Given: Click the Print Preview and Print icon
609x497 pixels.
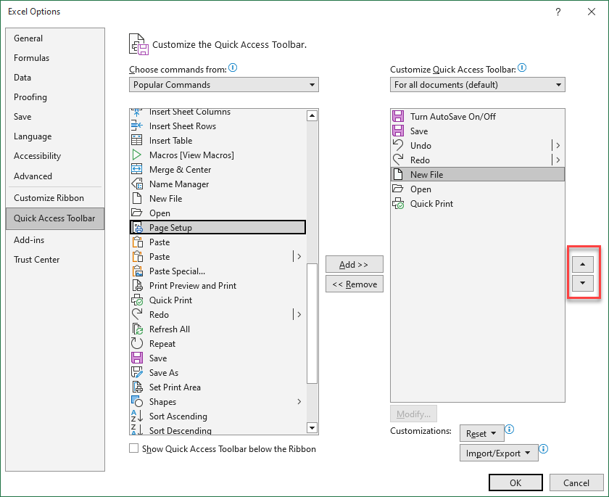Looking at the screenshot, I should click(x=137, y=285).
